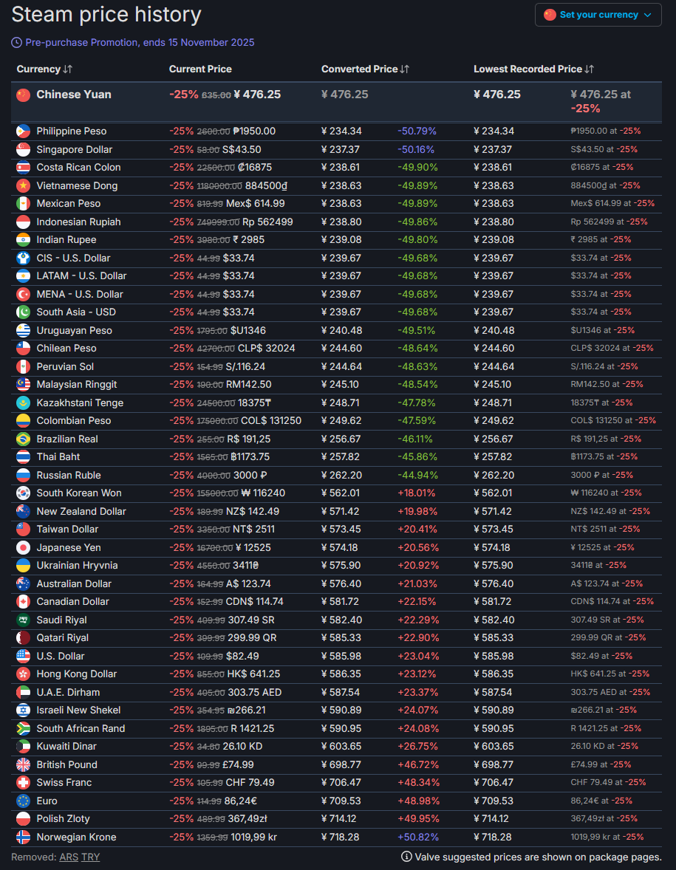Click the -50.79% difference for Philippine Peso
This screenshot has width=676, height=870.
pyautogui.click(x=417, y=131)
